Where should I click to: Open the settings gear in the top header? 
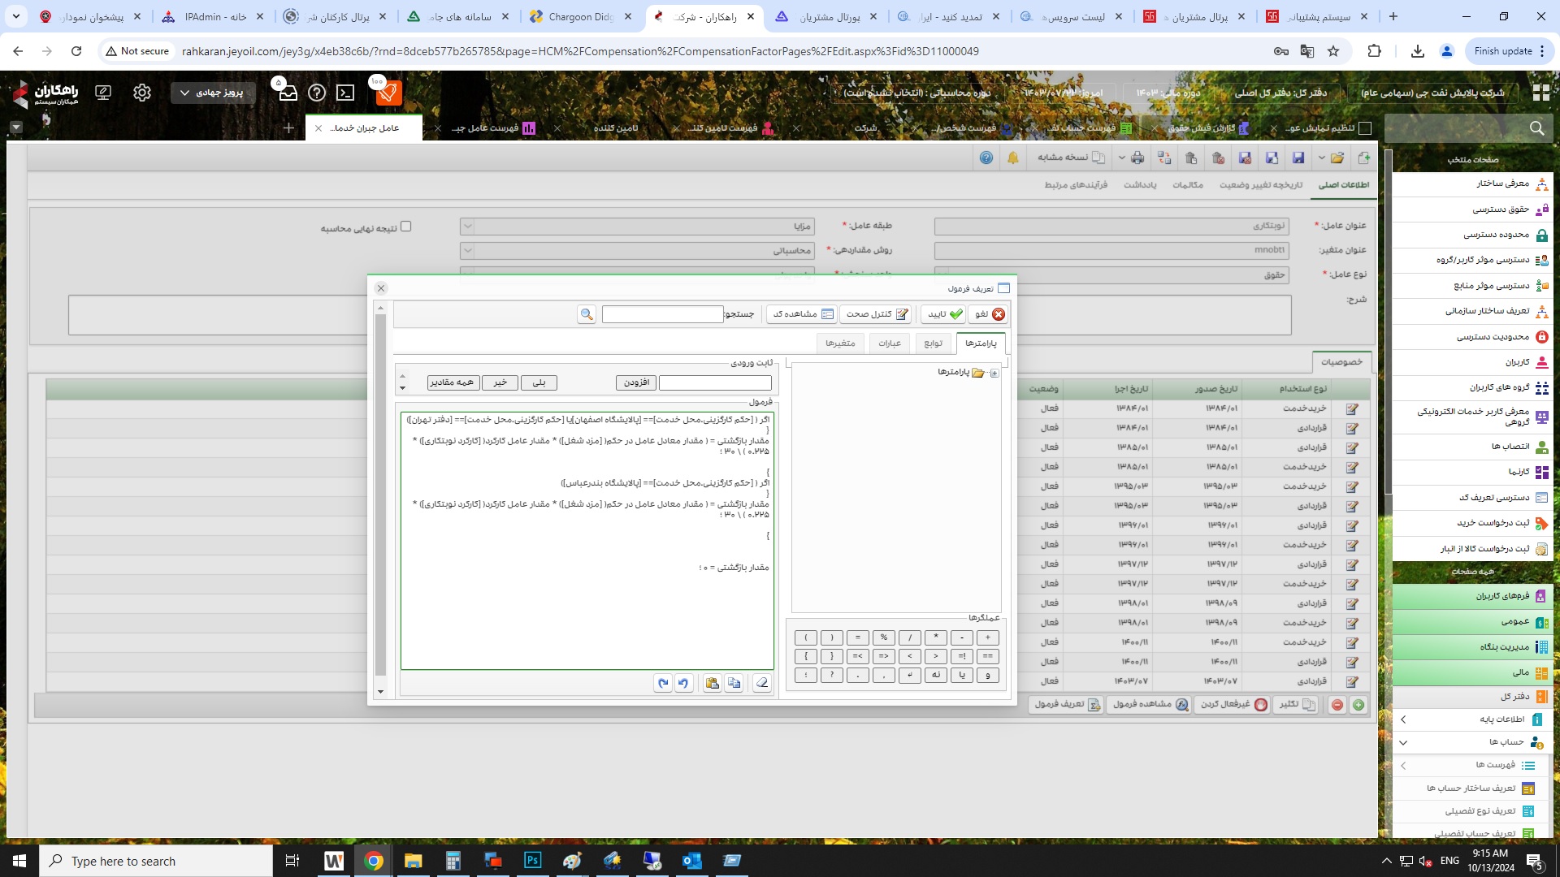(x=142, y=93)
